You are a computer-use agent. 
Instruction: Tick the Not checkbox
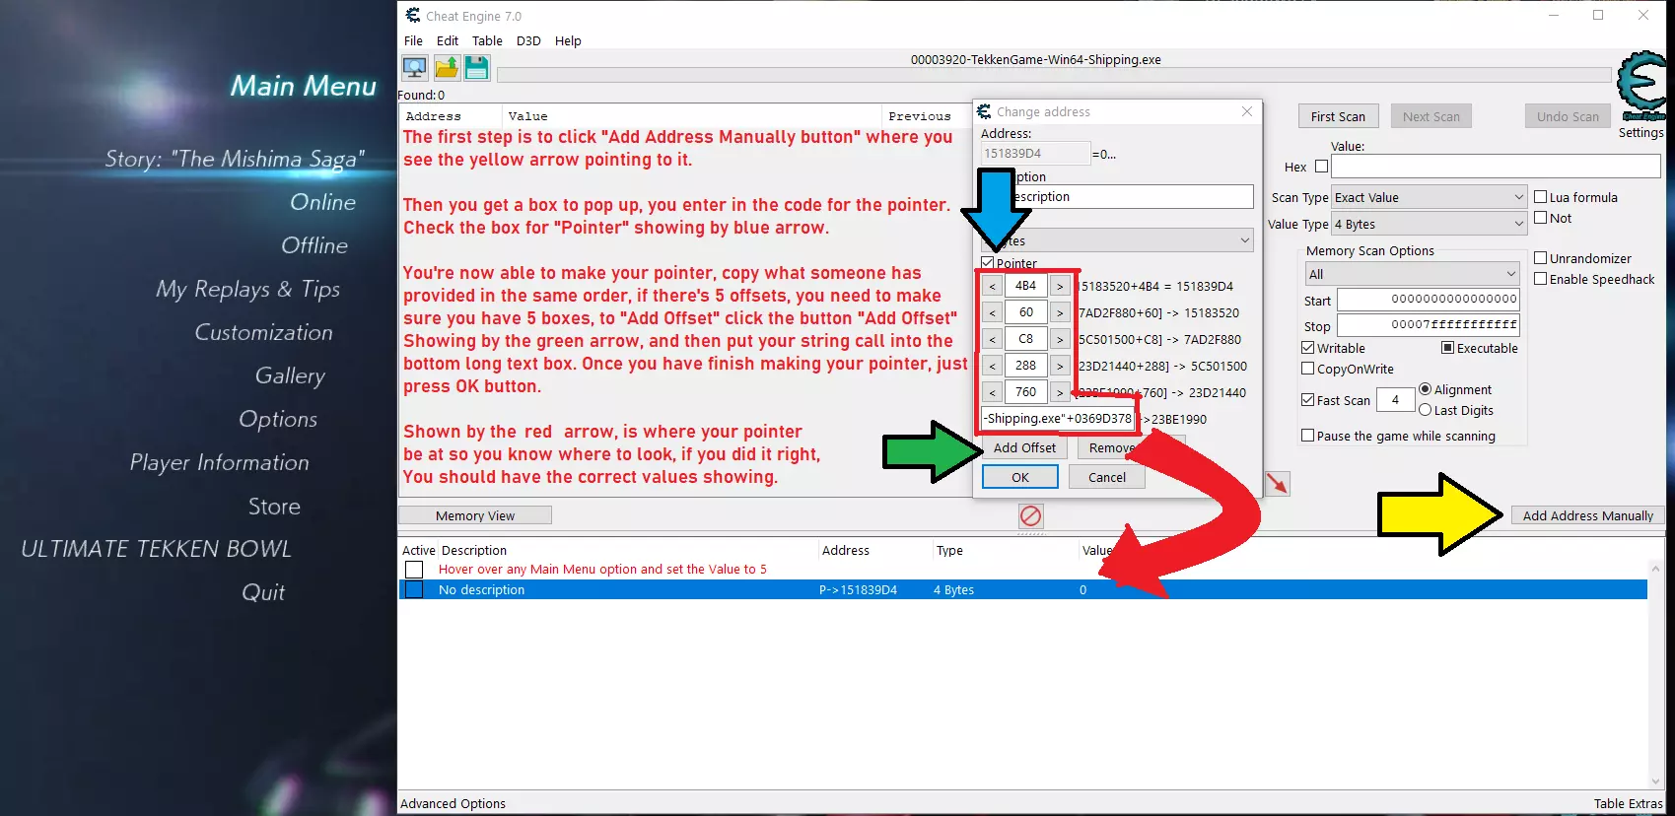pyautogui.click(x=1540, y=218)
